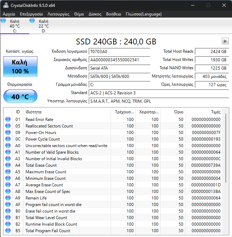Select the Power-On Hours raw value 0000000007F
The width and height of the screenshot is (232, 237).
(x=206, y=133)
